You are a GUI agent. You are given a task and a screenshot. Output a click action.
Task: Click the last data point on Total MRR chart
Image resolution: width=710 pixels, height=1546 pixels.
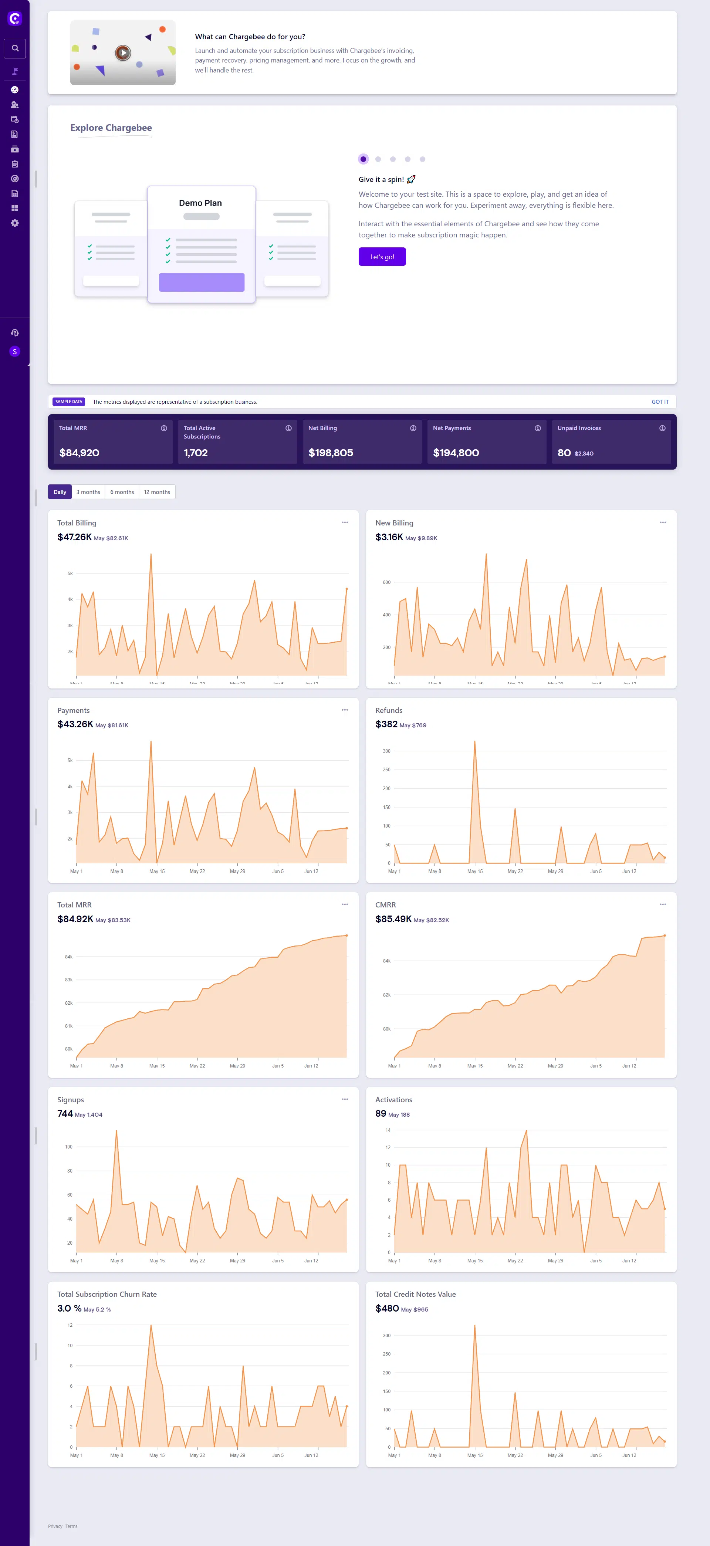347,935
